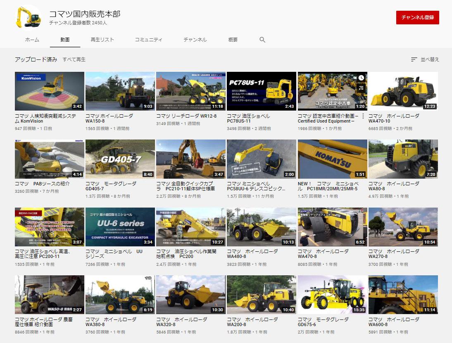Open the コマツ認定中古車 video thumbnail
The height and width of the screenshot is (343, 452).
pyautogui.click(x=332, y=91)
